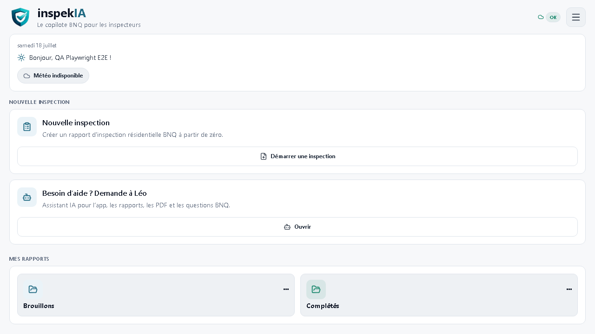Open the Léo assistant with Ouvrir
Image resolution: width=595 pixels, height=334 pixels.
(297, 227)
